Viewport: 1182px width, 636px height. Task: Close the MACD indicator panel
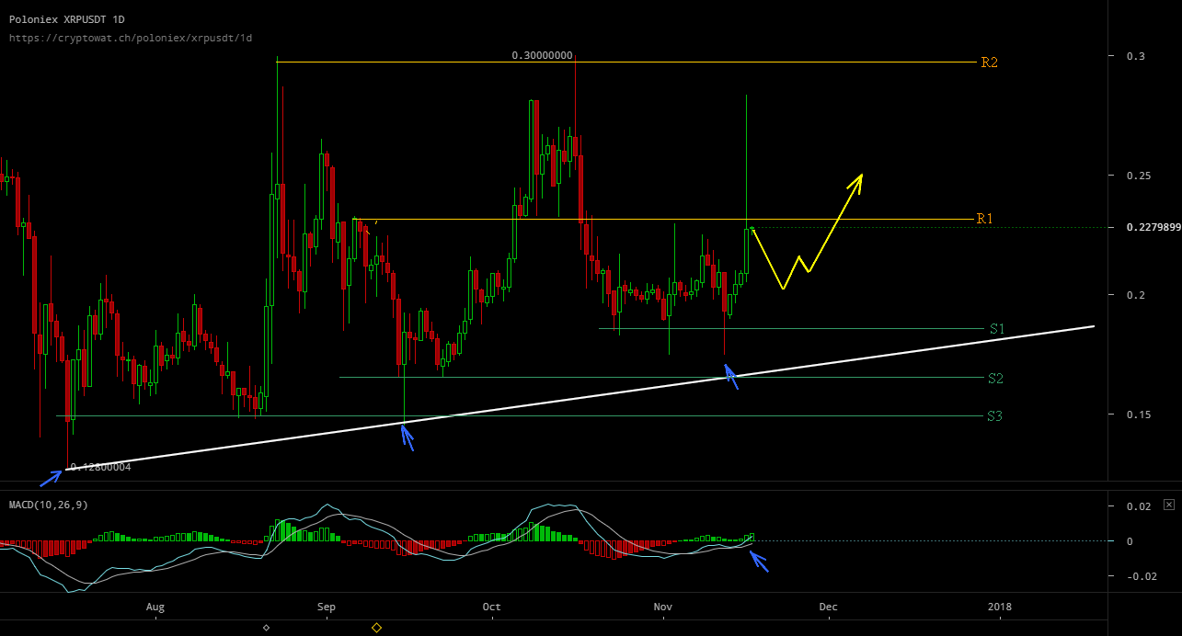coord(1169,505)
